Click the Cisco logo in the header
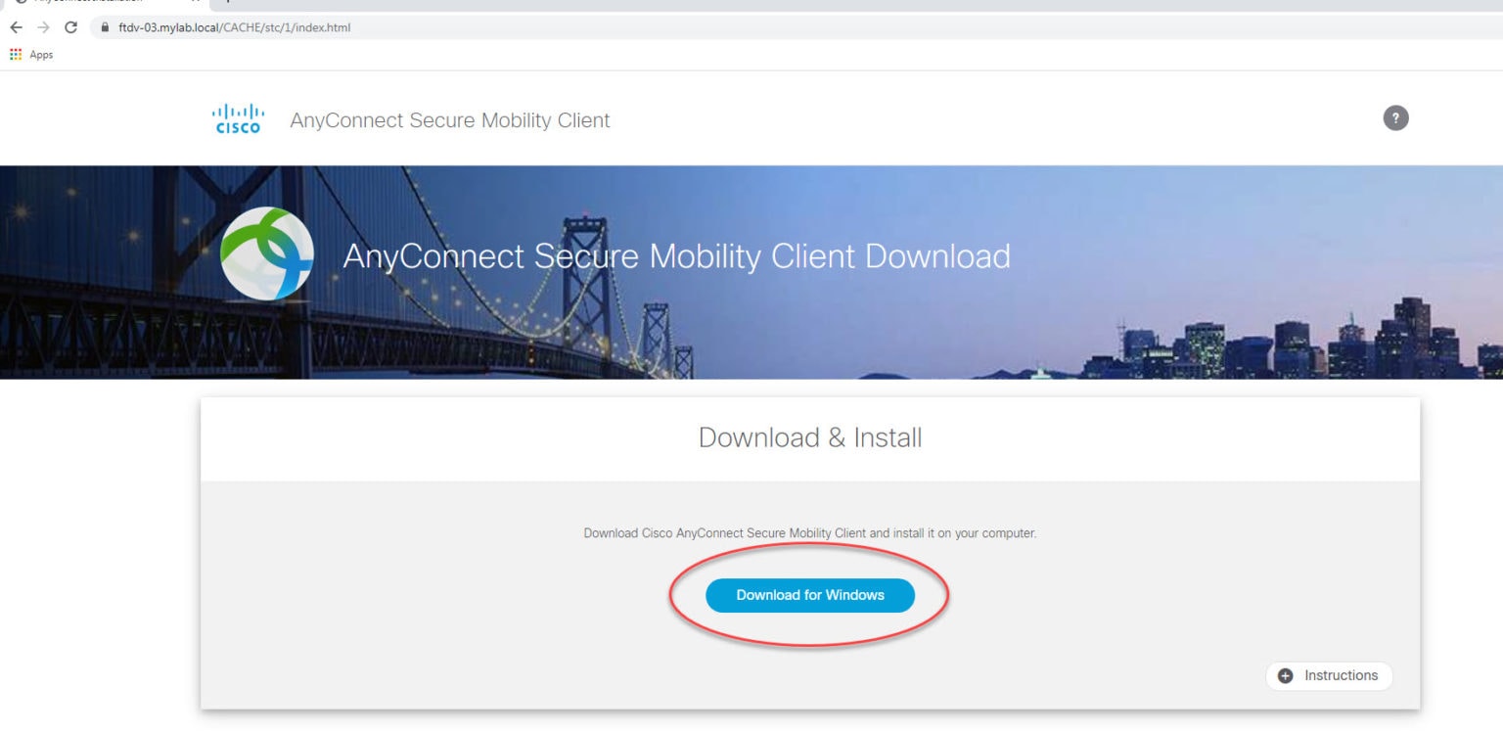 (x=236, y=118)
